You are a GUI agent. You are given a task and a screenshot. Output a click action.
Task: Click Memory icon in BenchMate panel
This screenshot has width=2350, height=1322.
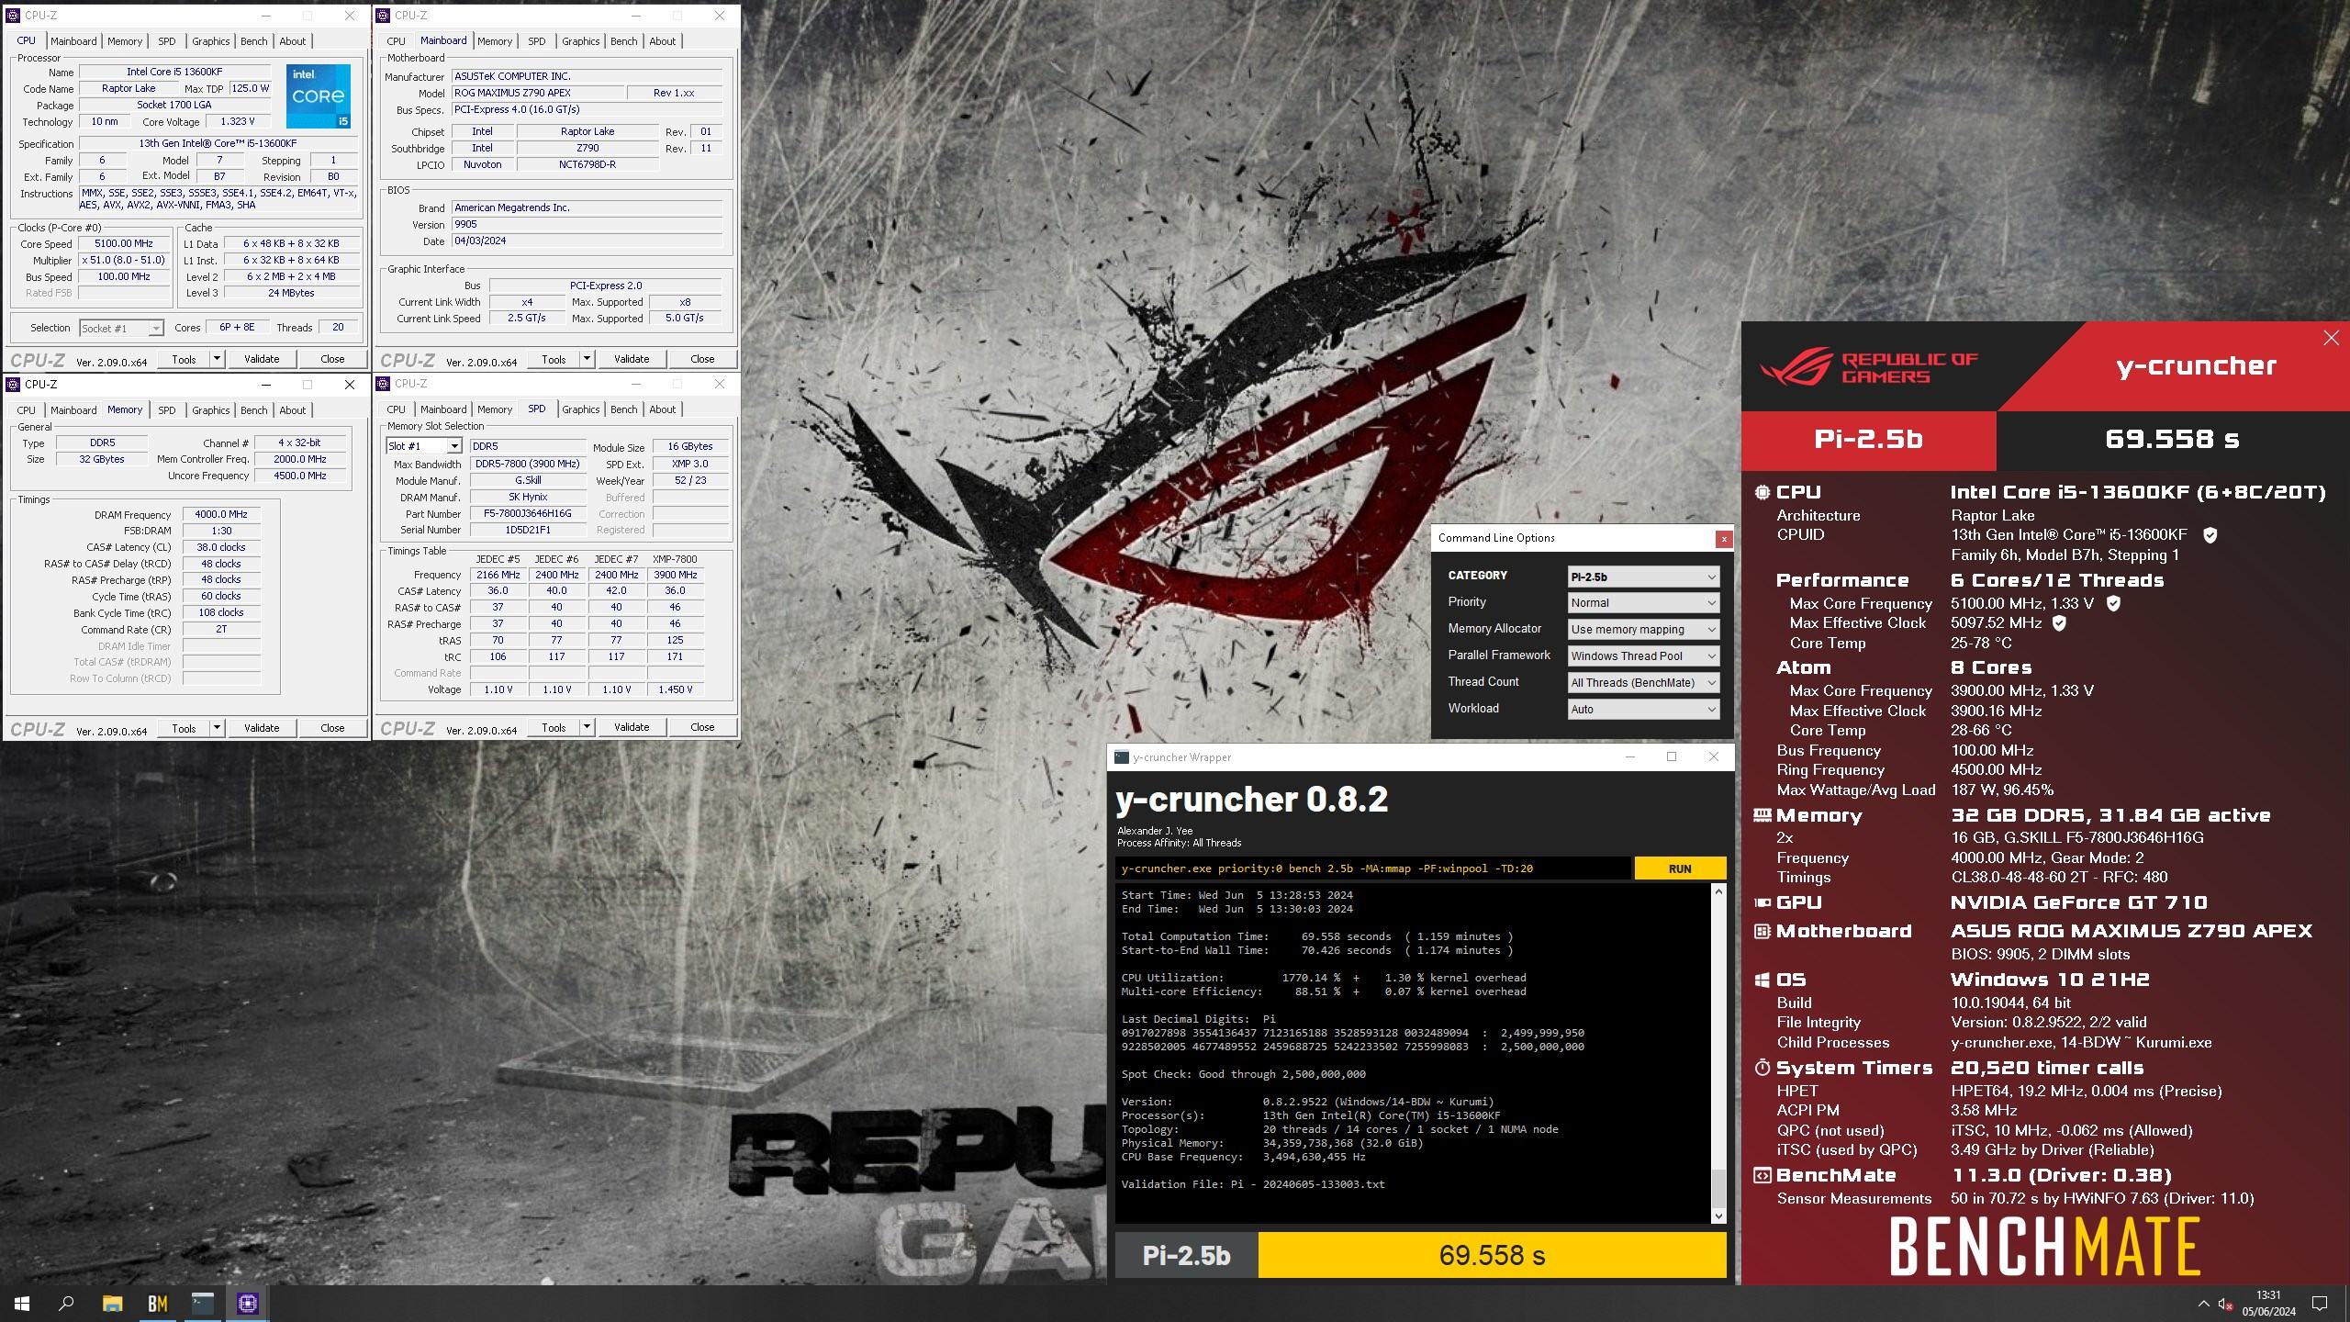[1762, 815]
